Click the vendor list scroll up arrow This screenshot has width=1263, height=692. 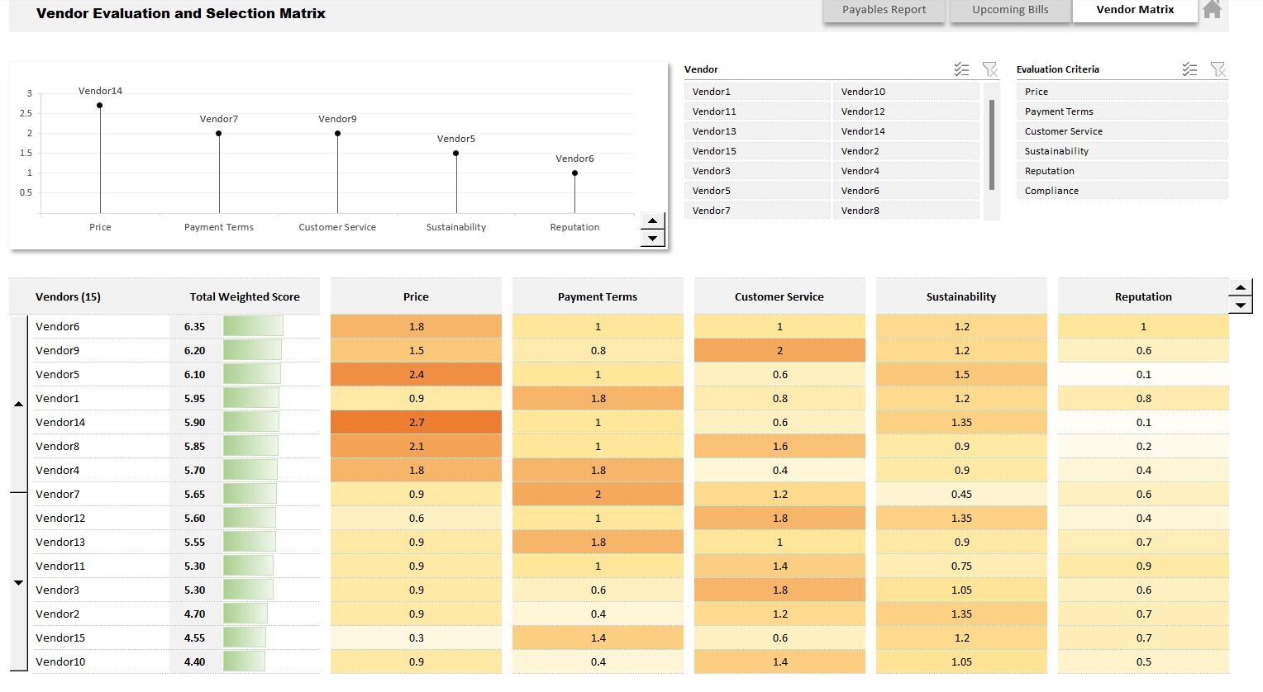point(18,404)
